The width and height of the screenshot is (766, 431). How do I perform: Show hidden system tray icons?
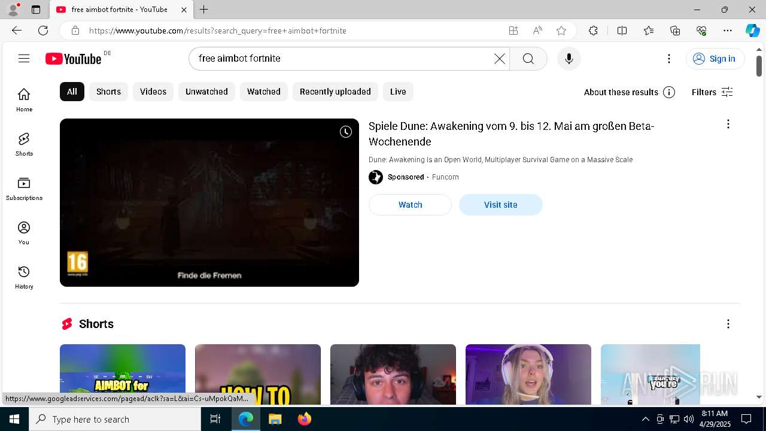click(645, 419)
